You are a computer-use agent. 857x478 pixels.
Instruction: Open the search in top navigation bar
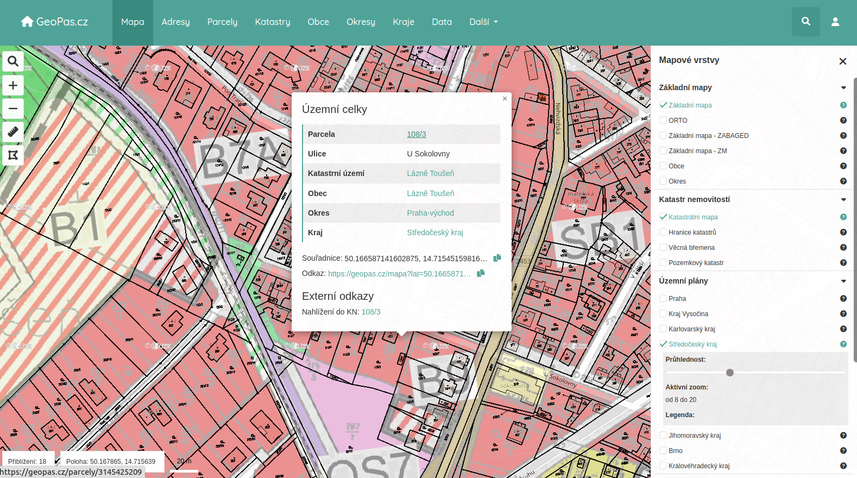[x=805, y=22]
